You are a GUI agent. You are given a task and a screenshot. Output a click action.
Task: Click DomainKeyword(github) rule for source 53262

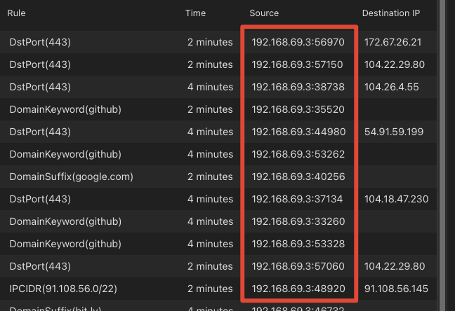(x=65, y=154)
